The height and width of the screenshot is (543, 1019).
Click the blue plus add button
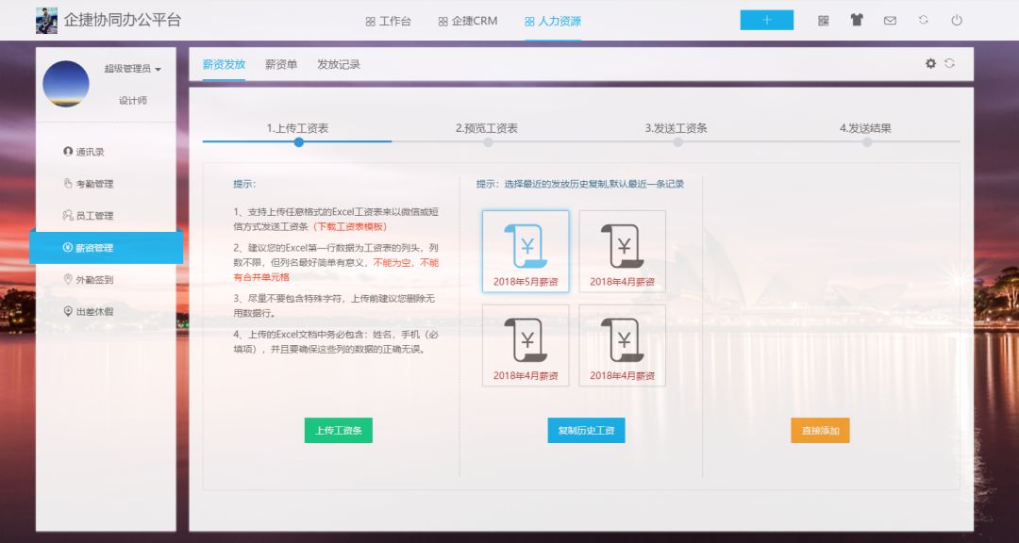click(x=767, y=20)
